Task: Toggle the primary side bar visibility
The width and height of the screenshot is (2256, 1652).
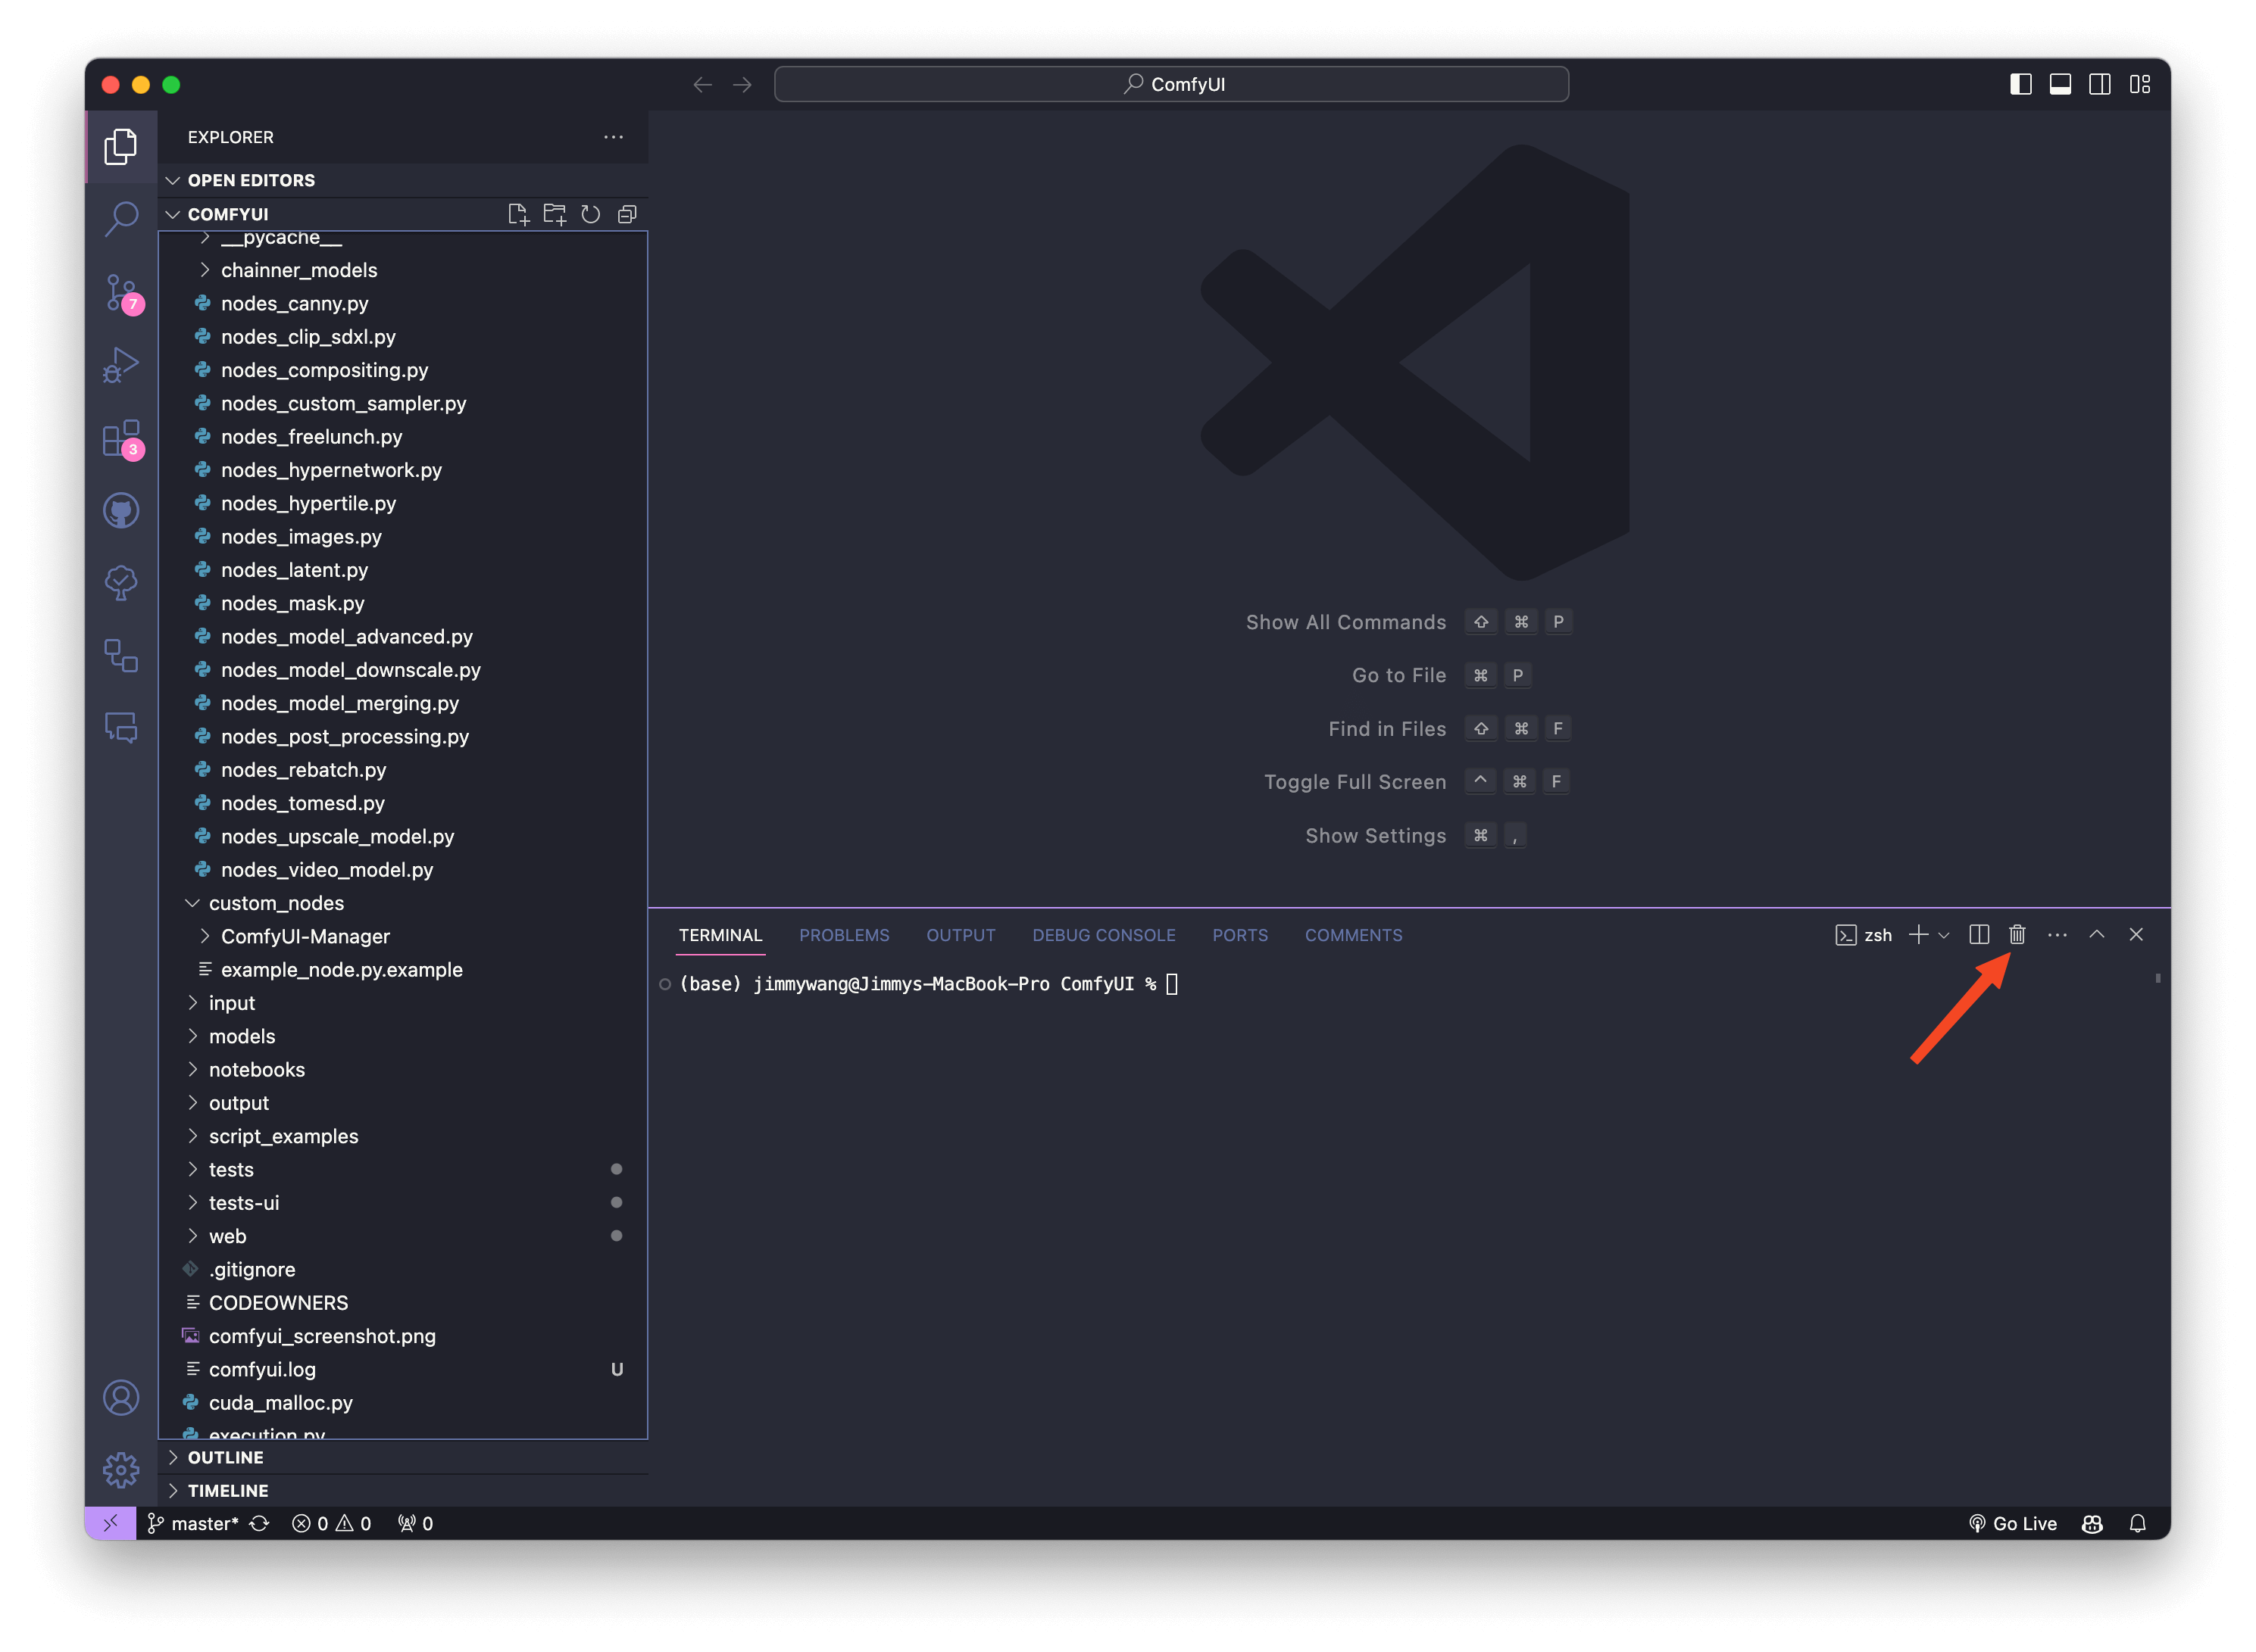Action: click(x=2020, y=85)
